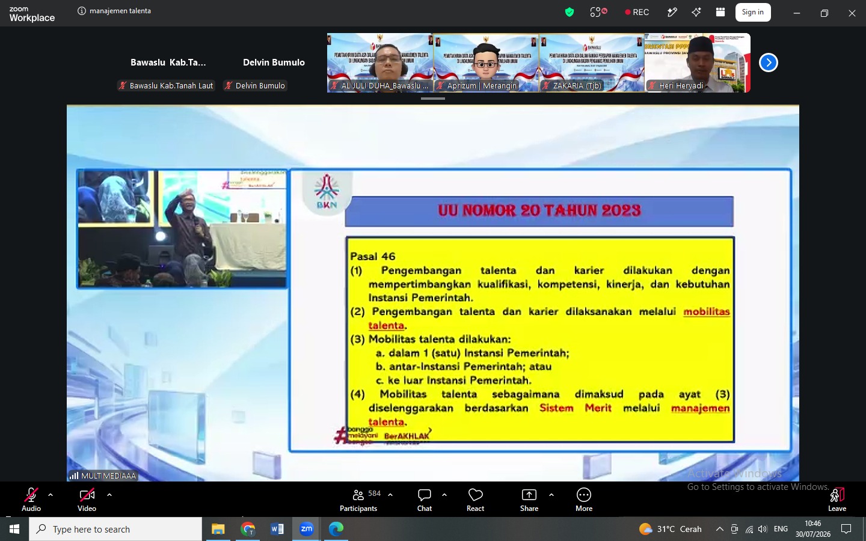The width and height of the screenshot is (866, 541).
Task: Turn on camera with Video button
Action: [87, 500]
